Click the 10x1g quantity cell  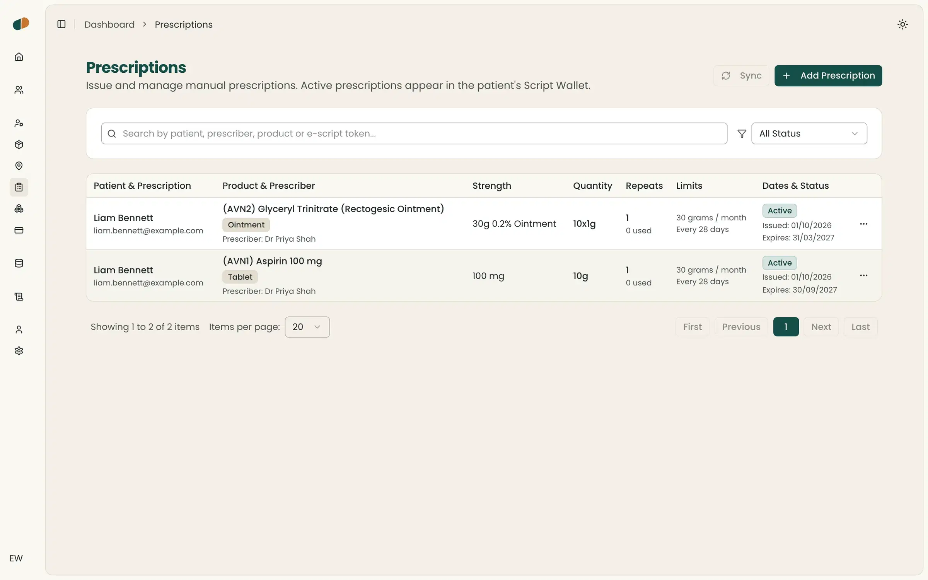tap(584, 223)
